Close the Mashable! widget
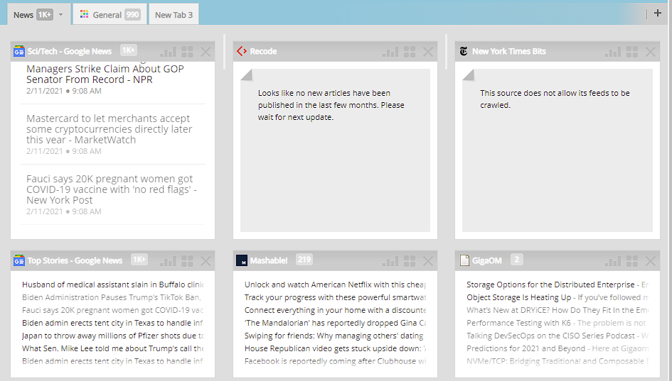 click(x=428, y=261)
